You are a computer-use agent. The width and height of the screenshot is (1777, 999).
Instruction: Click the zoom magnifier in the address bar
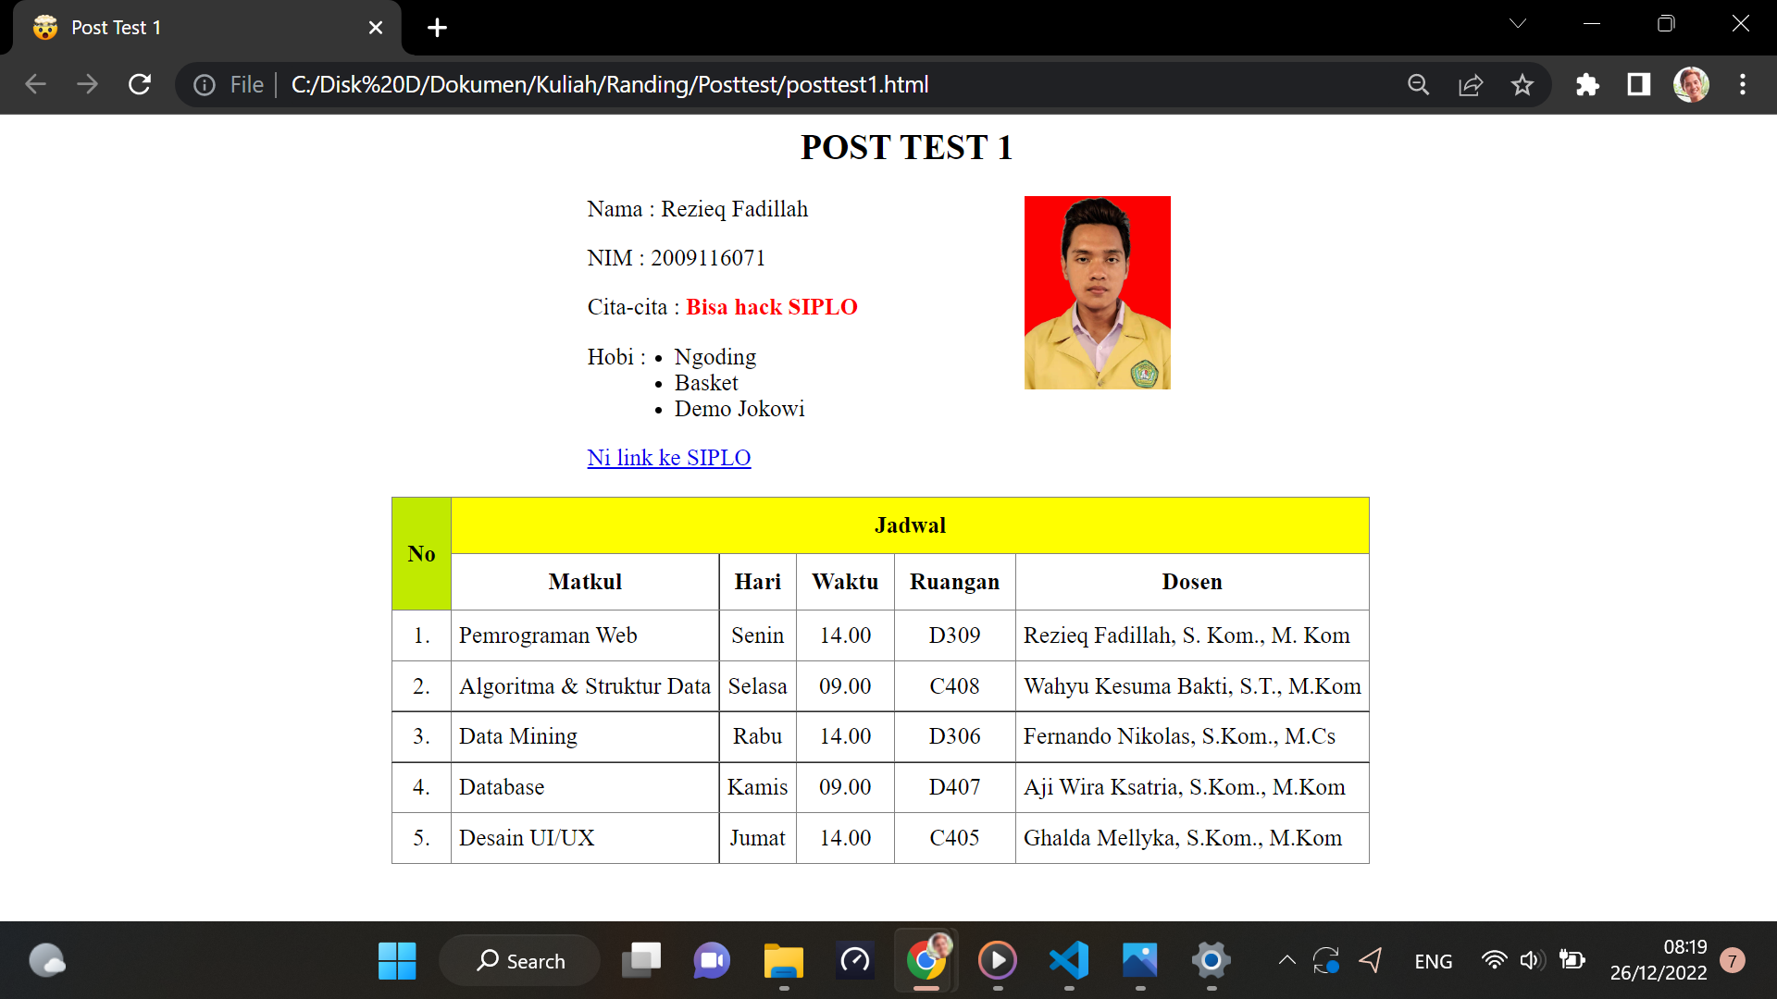click(x=1418, y=84)
